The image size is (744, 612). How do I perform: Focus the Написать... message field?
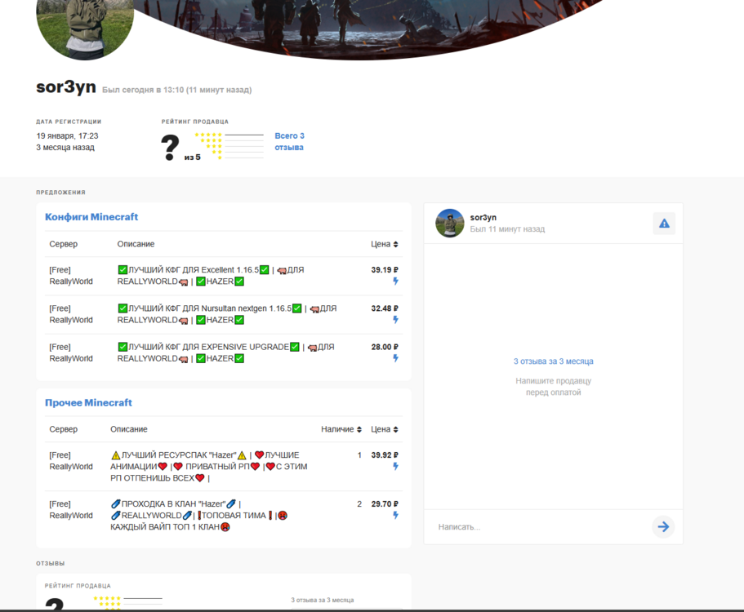(541, 526)
